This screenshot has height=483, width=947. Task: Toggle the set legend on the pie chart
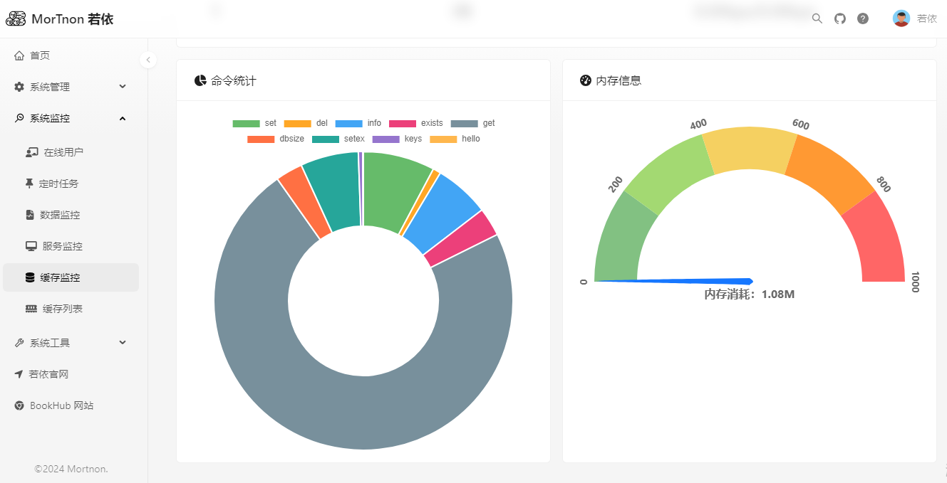(x=262, y=123)
